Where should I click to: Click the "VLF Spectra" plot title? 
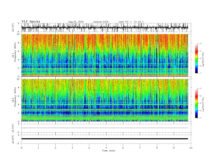tap(31, 21)
